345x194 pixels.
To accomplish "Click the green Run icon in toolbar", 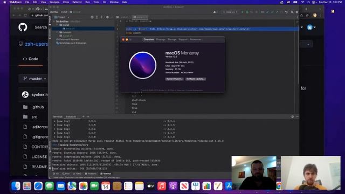I will 242,12.
